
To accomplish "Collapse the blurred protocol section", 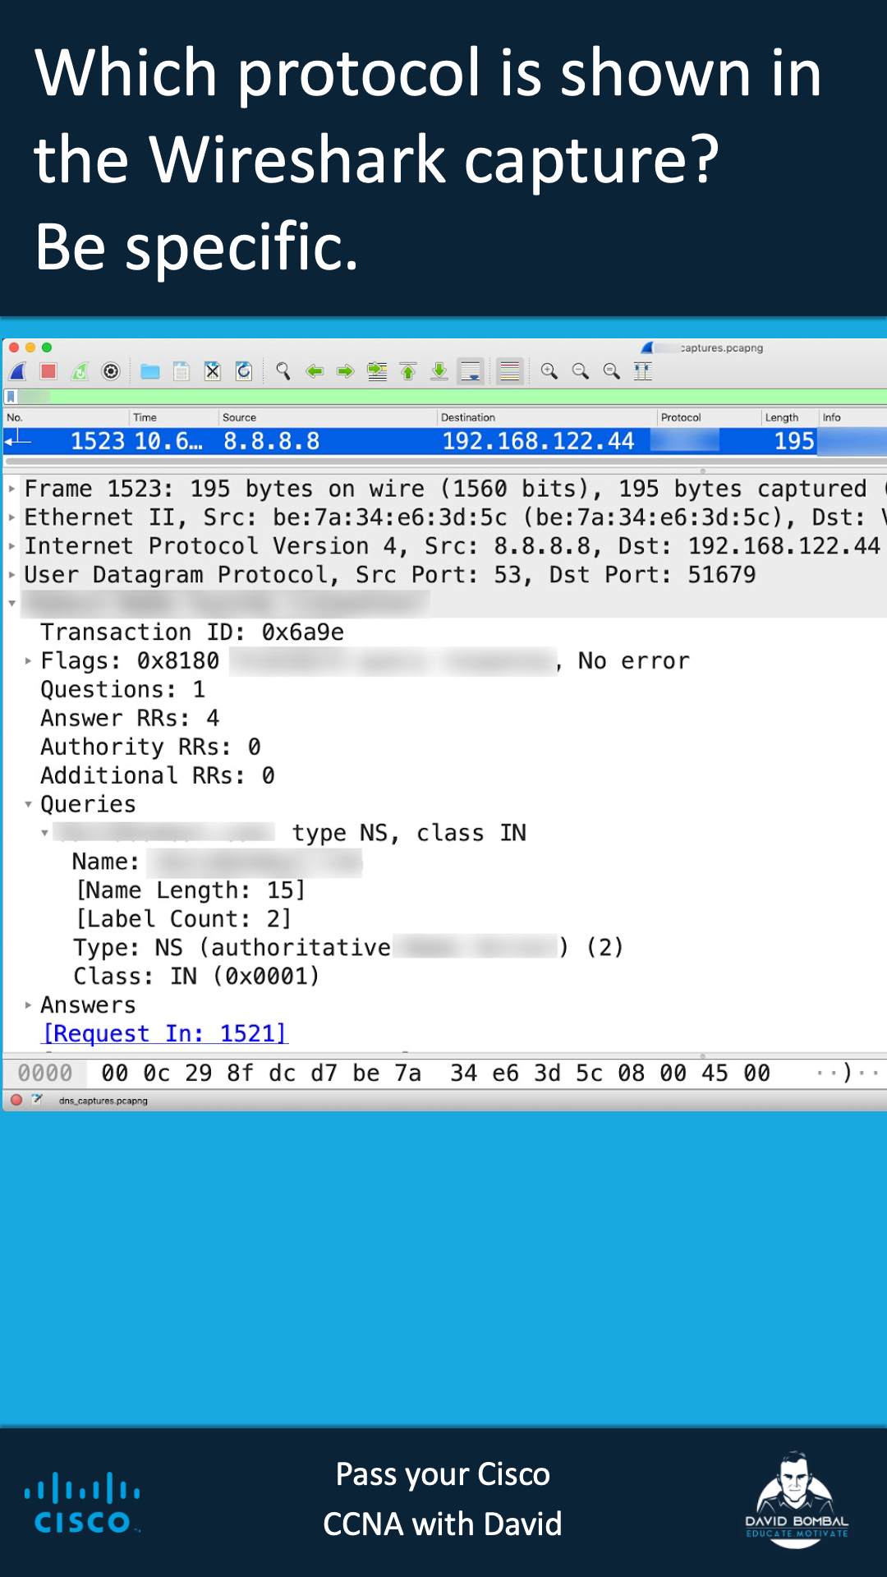I will 11,604.
